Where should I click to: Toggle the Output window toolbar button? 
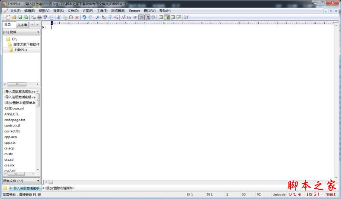pos(173,17)
